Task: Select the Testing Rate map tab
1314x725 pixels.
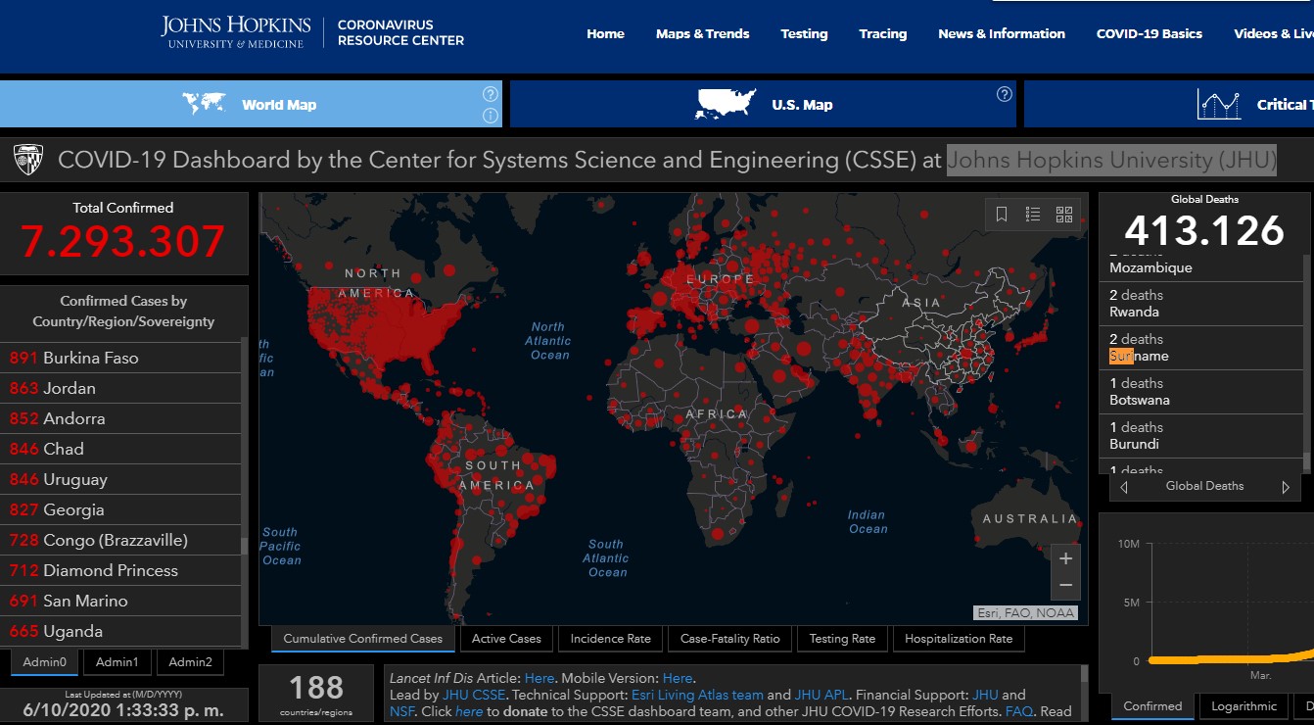Action: [842, 639]
